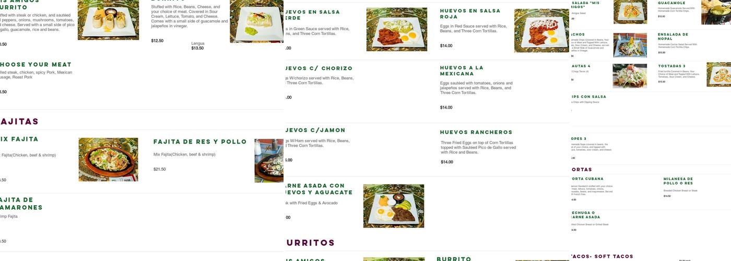Click the Tacos- Soft Tacos heading

(602, 256)
